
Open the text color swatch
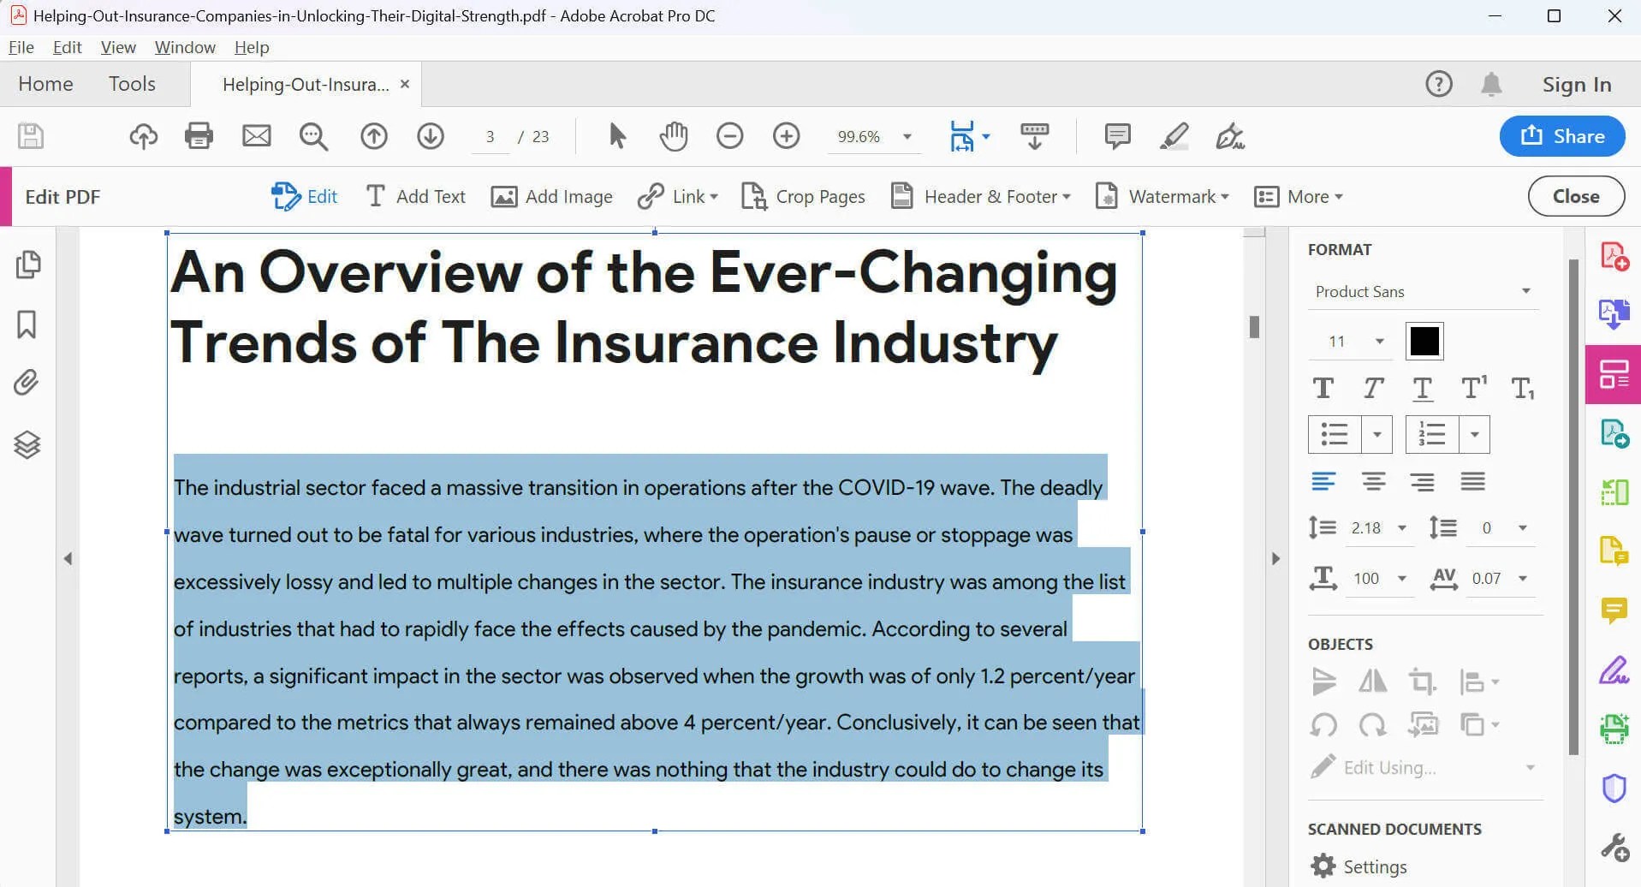(x=1424, y=341)
